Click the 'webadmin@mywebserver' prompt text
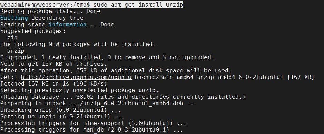The height and width of the screenshot is (134, 324). click(x=35, y=5)
